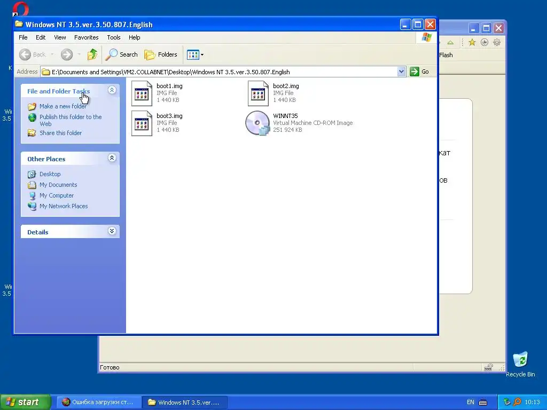
Task: Click Flash label in background window
Action: pyautogui.click(x=446, y=55)
